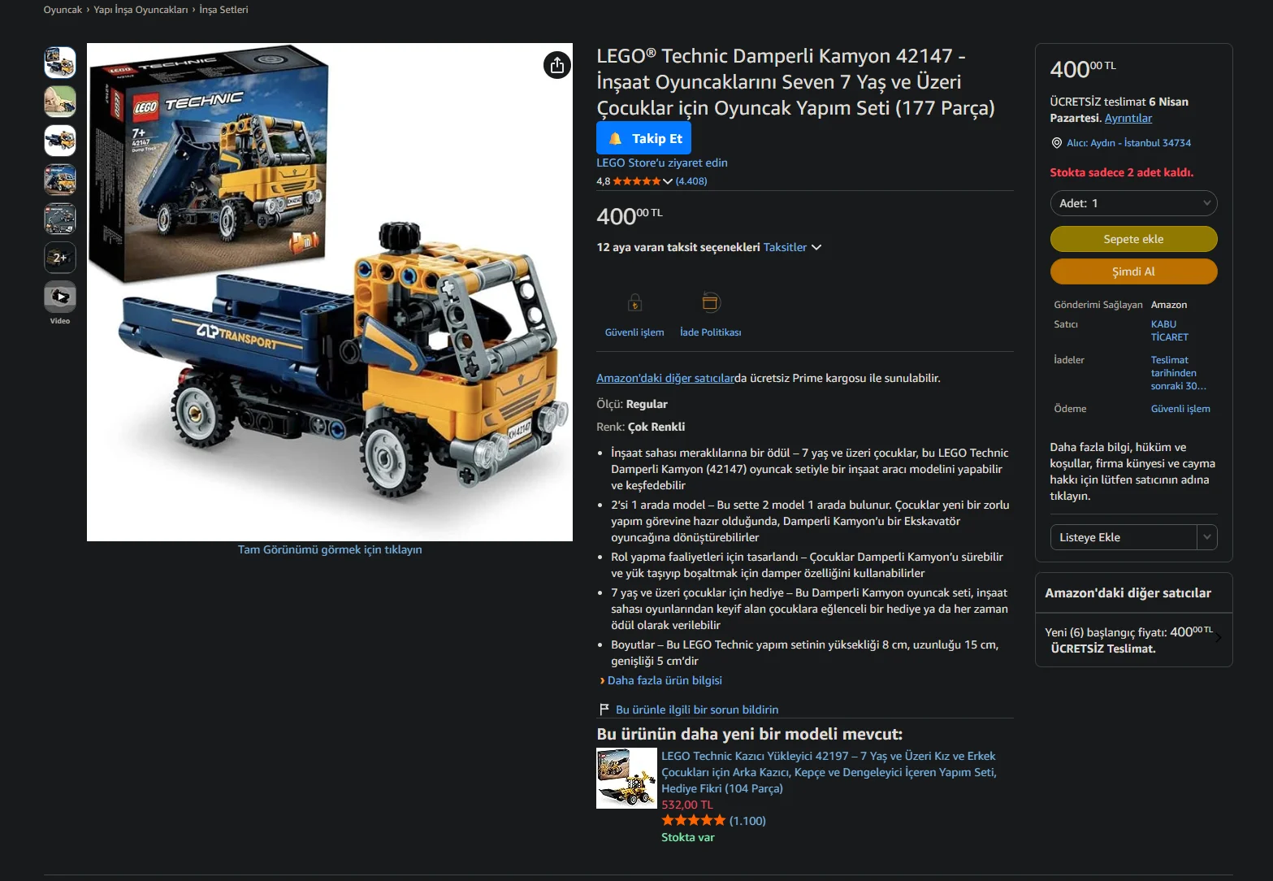This screenshot has height=881, width=1273.
Task: Open the 2+ more images thumbnail
Action: coord(60,258)
